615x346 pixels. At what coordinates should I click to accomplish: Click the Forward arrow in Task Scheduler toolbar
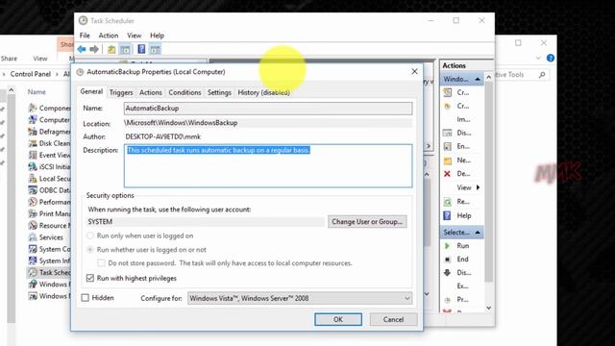click(94, 49)
